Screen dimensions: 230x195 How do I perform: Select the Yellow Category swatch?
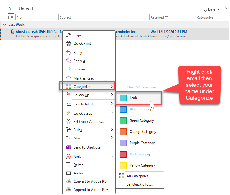tap(123, 165)
